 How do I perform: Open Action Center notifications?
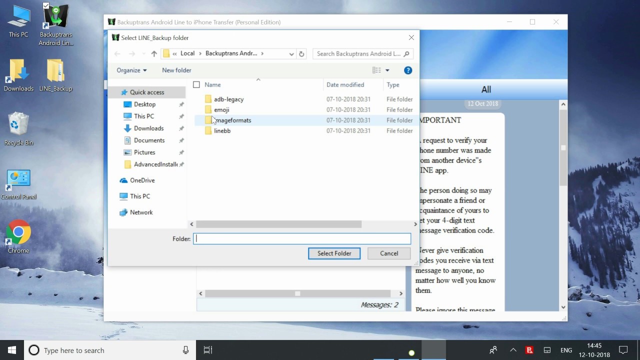[x=623, y=350]
